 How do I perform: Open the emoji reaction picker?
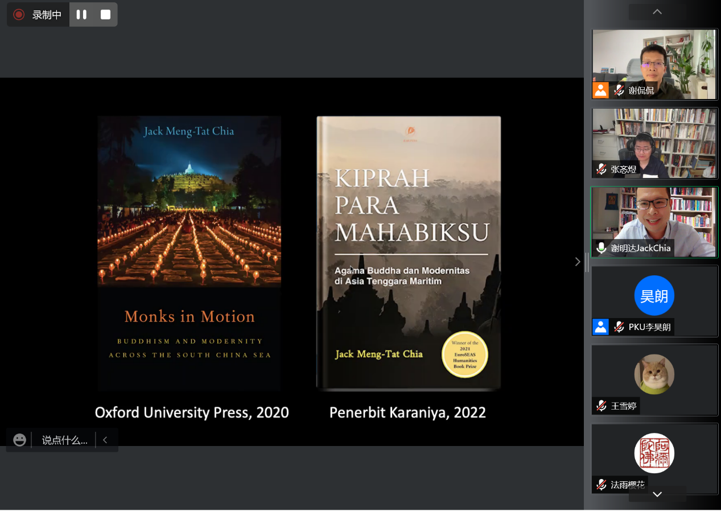click(19, 440)
